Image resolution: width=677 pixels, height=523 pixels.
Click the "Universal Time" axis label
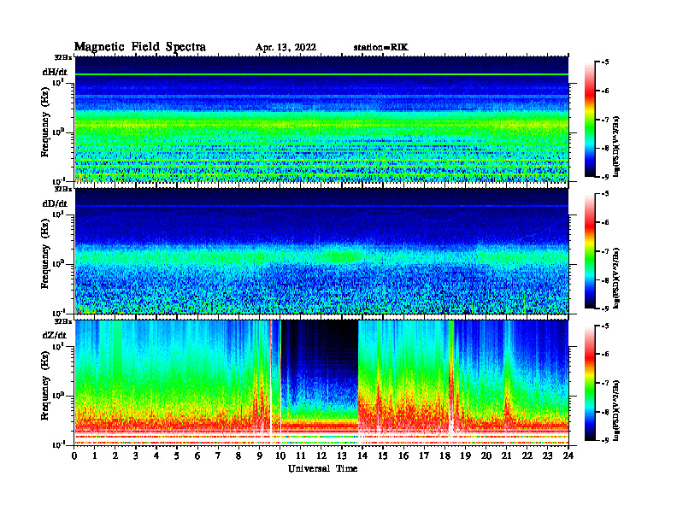coord(322,468)
